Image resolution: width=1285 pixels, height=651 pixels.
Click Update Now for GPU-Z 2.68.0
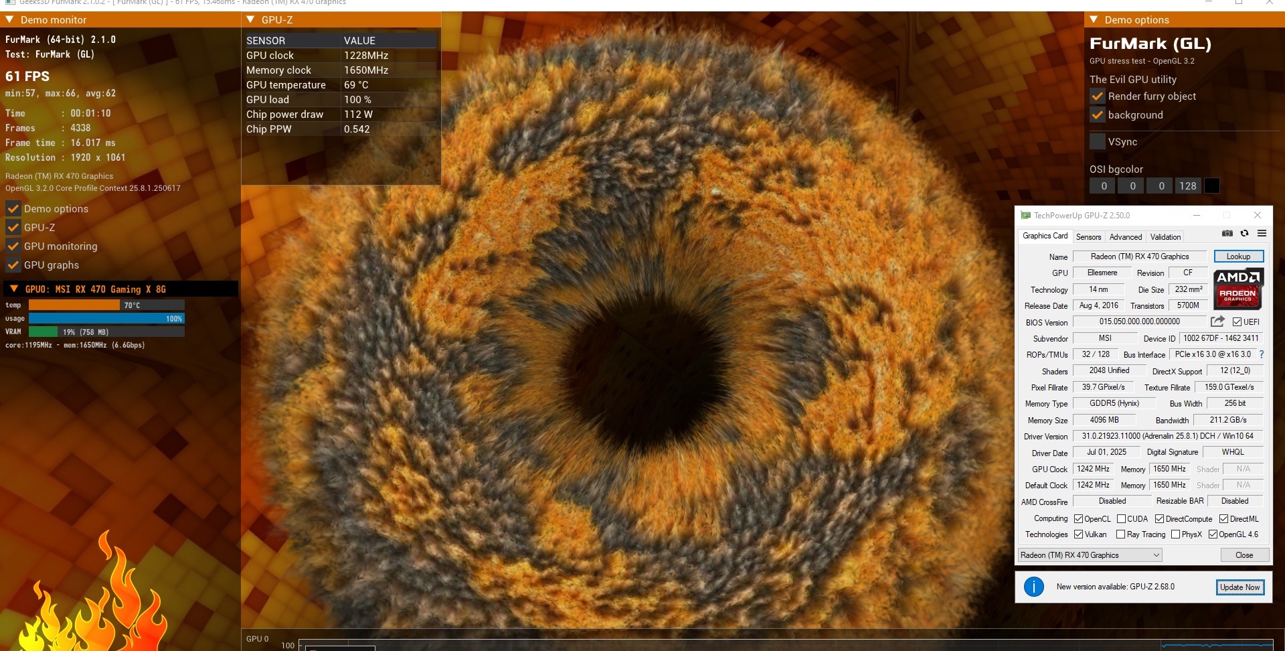[1239, 587]
